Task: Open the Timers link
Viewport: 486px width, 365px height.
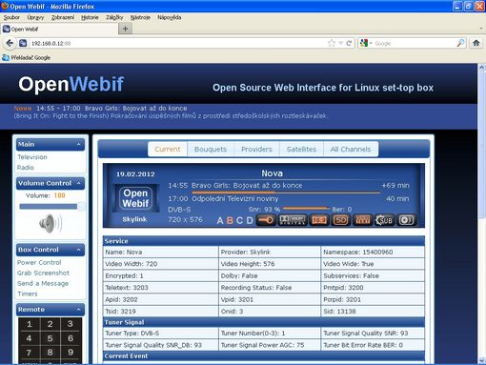Action: tap(28, 294)
